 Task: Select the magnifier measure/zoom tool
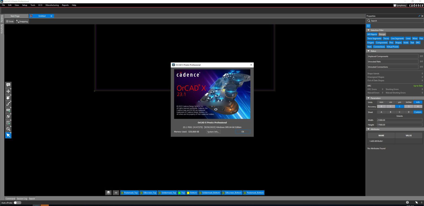(x=8, y=129)
